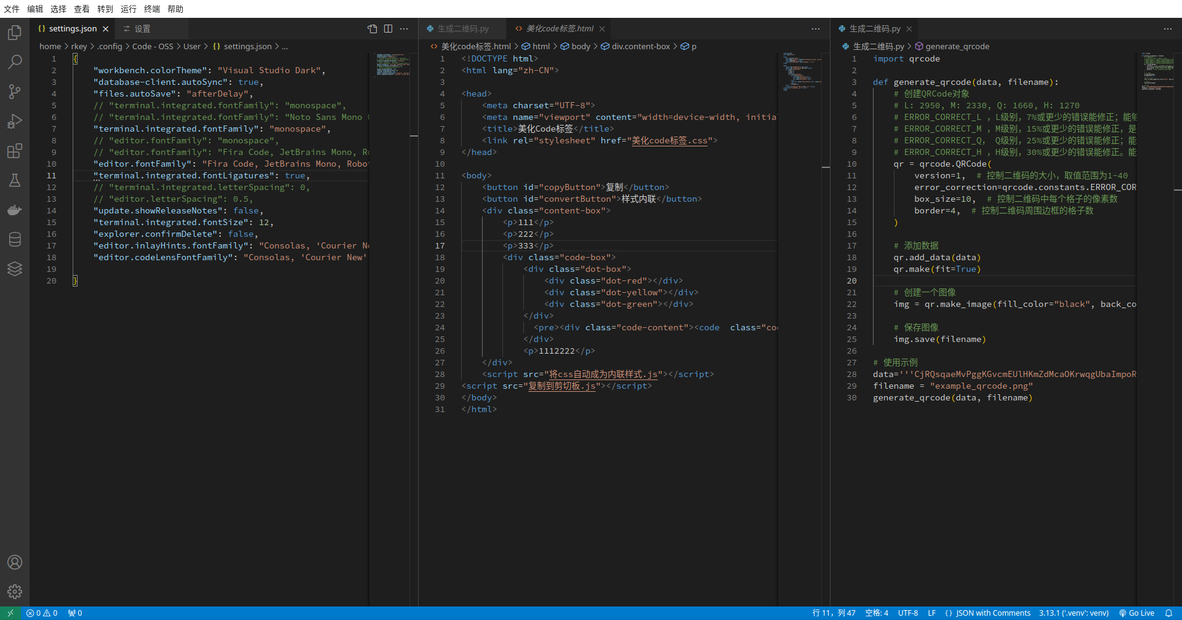Image resolution: width=1182 pixels, height=620 pixels.
Task: Open the 终端 menu
Action: tap(152, 9)
